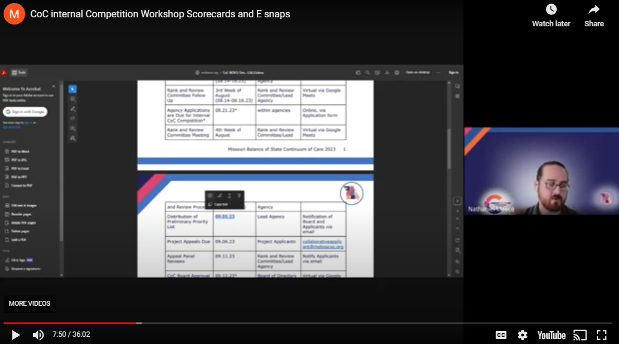
Task: Go to the previous page with the up chevron
Action: pos(457,218)
